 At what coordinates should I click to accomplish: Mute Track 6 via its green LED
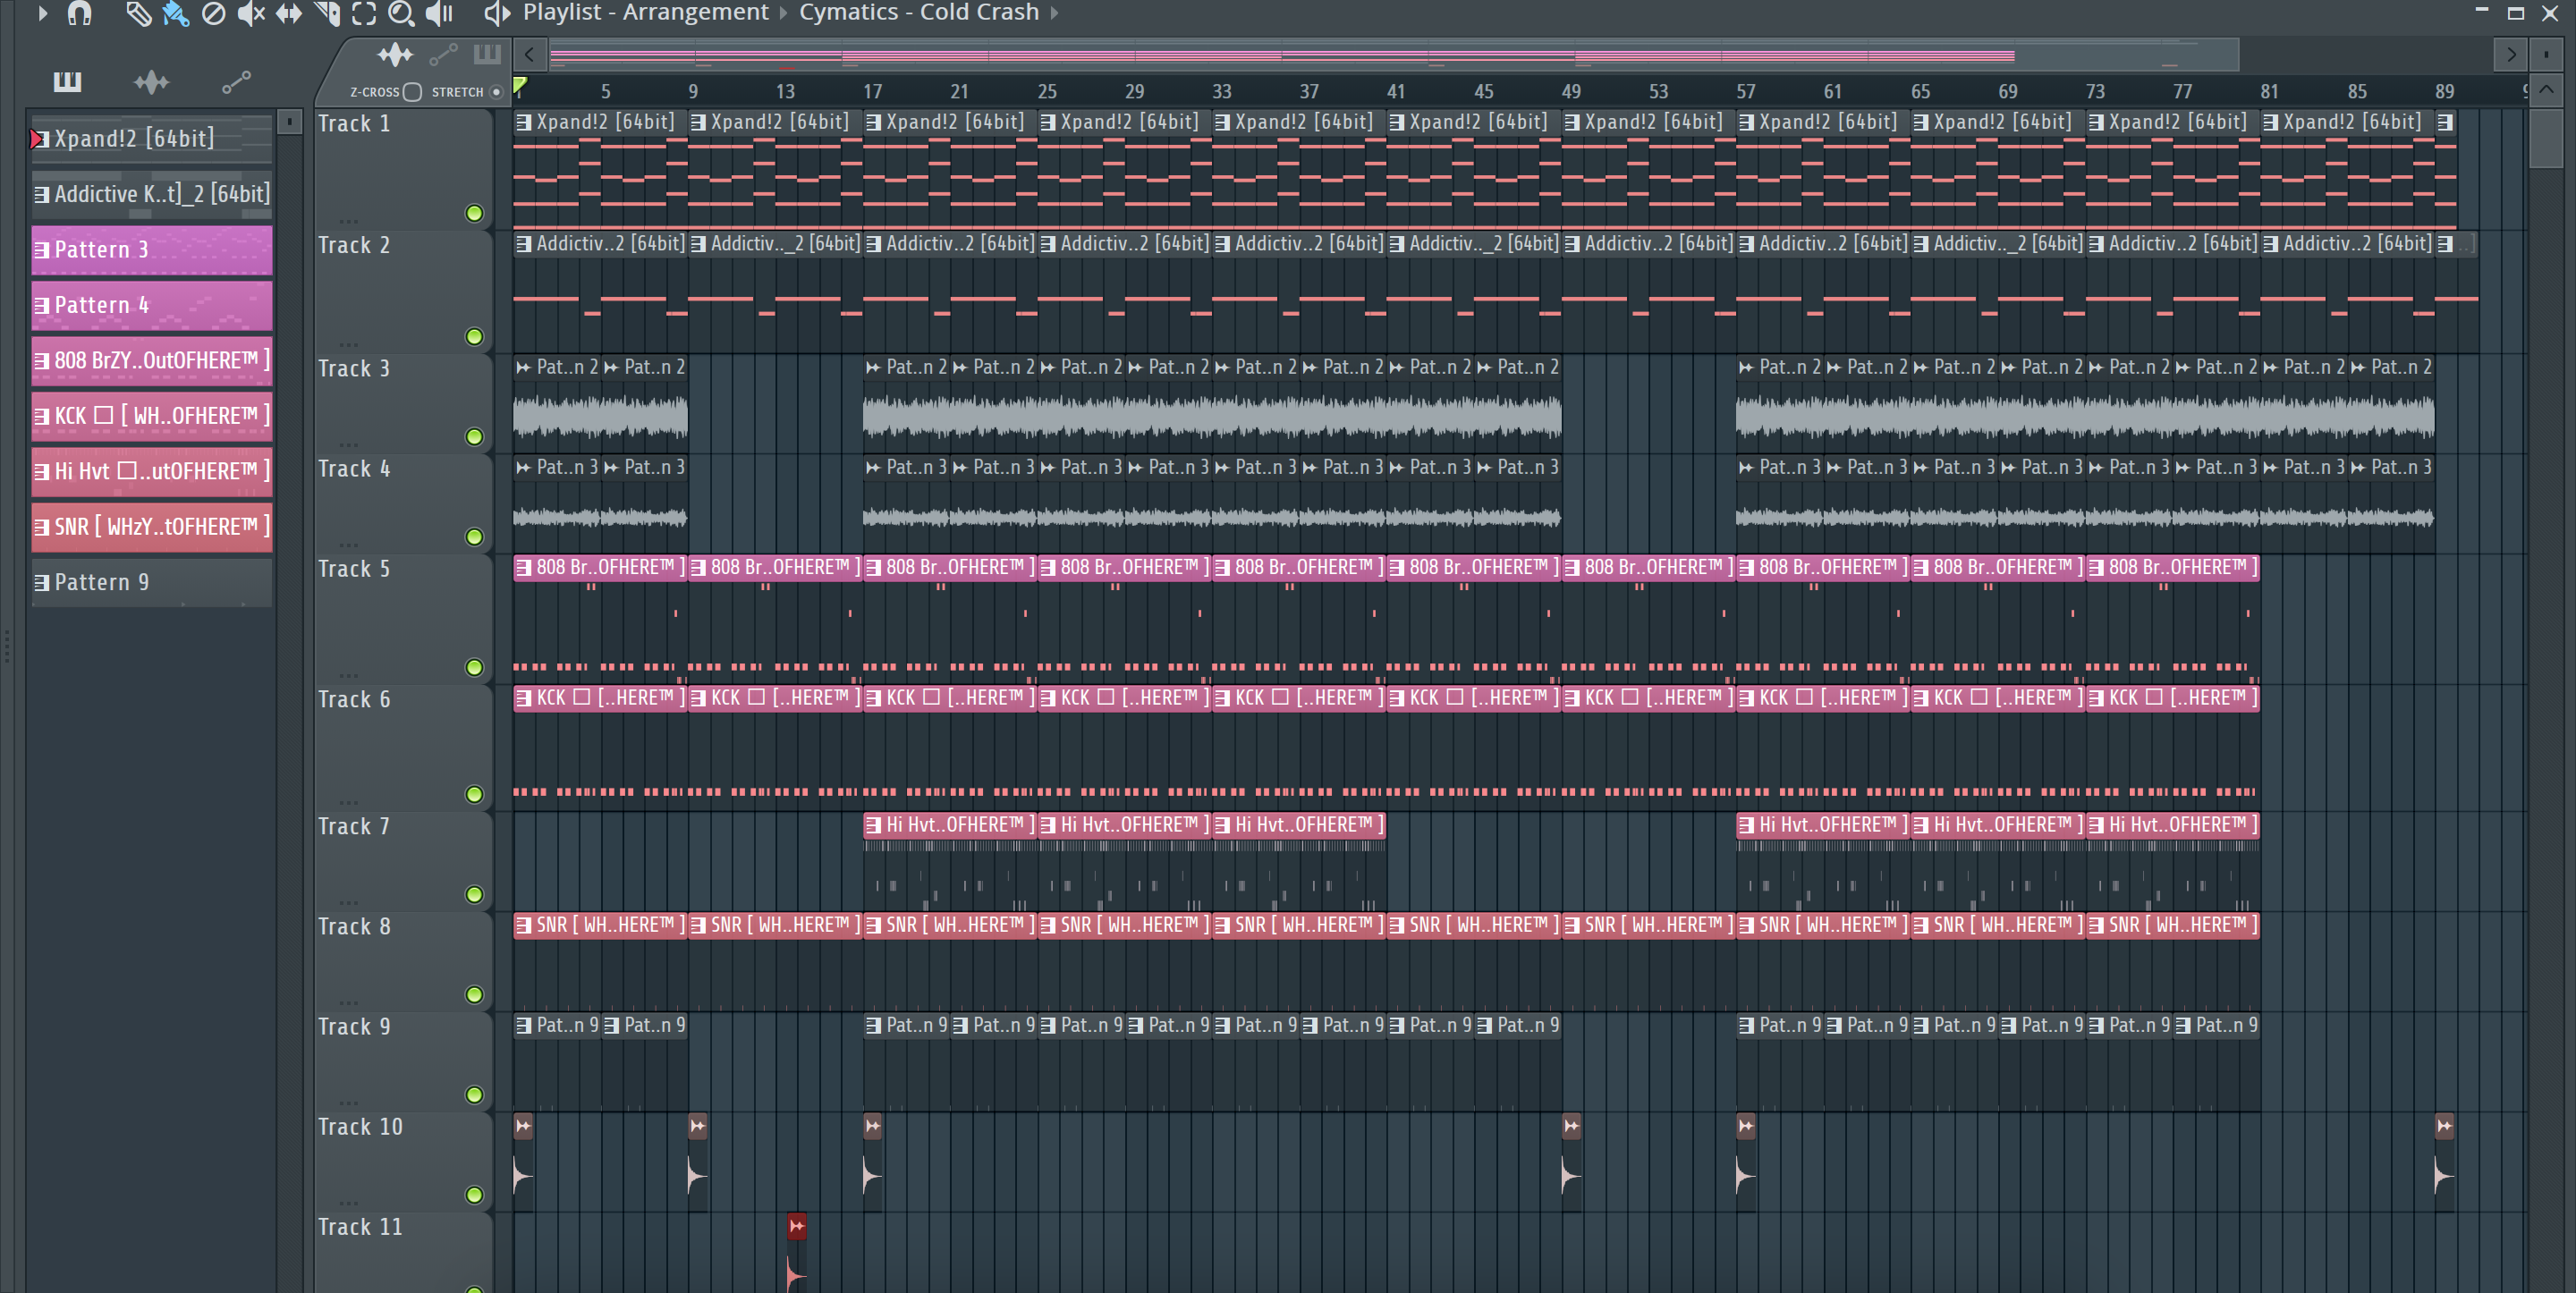474,795
